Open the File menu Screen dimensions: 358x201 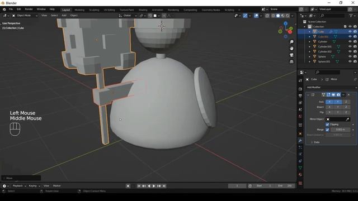pos(11,9)
